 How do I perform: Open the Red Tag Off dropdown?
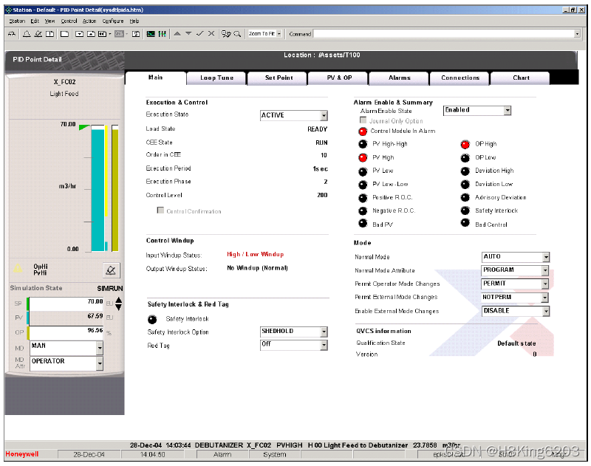click(x=293, y=345)
